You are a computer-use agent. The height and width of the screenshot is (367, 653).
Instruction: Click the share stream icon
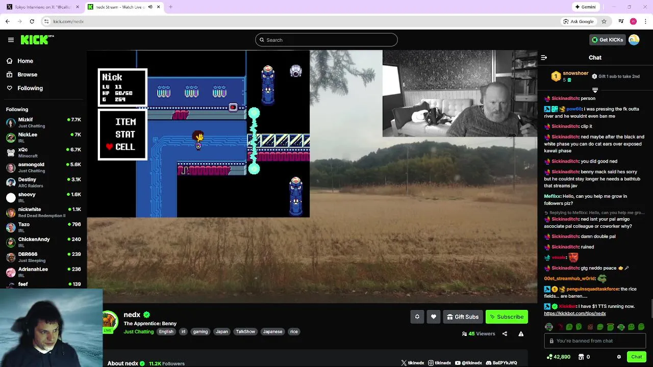click(x=505, y=334)
